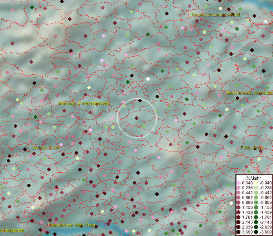Pick the 1.439 legend swatch
This screenshot has width=273, height=236.
click(x=238, y=212)
